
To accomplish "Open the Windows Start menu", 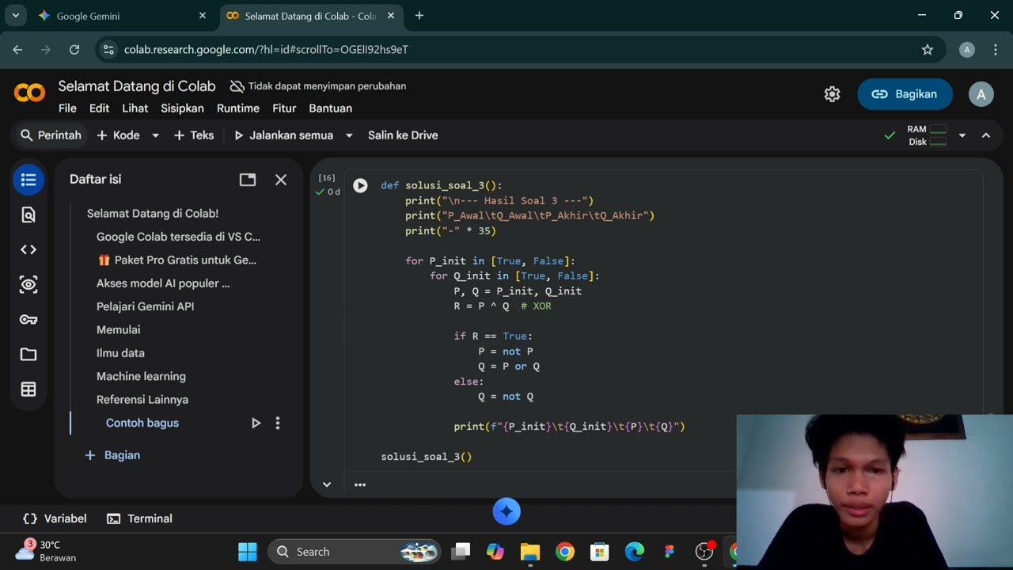I will click(248, 552).
